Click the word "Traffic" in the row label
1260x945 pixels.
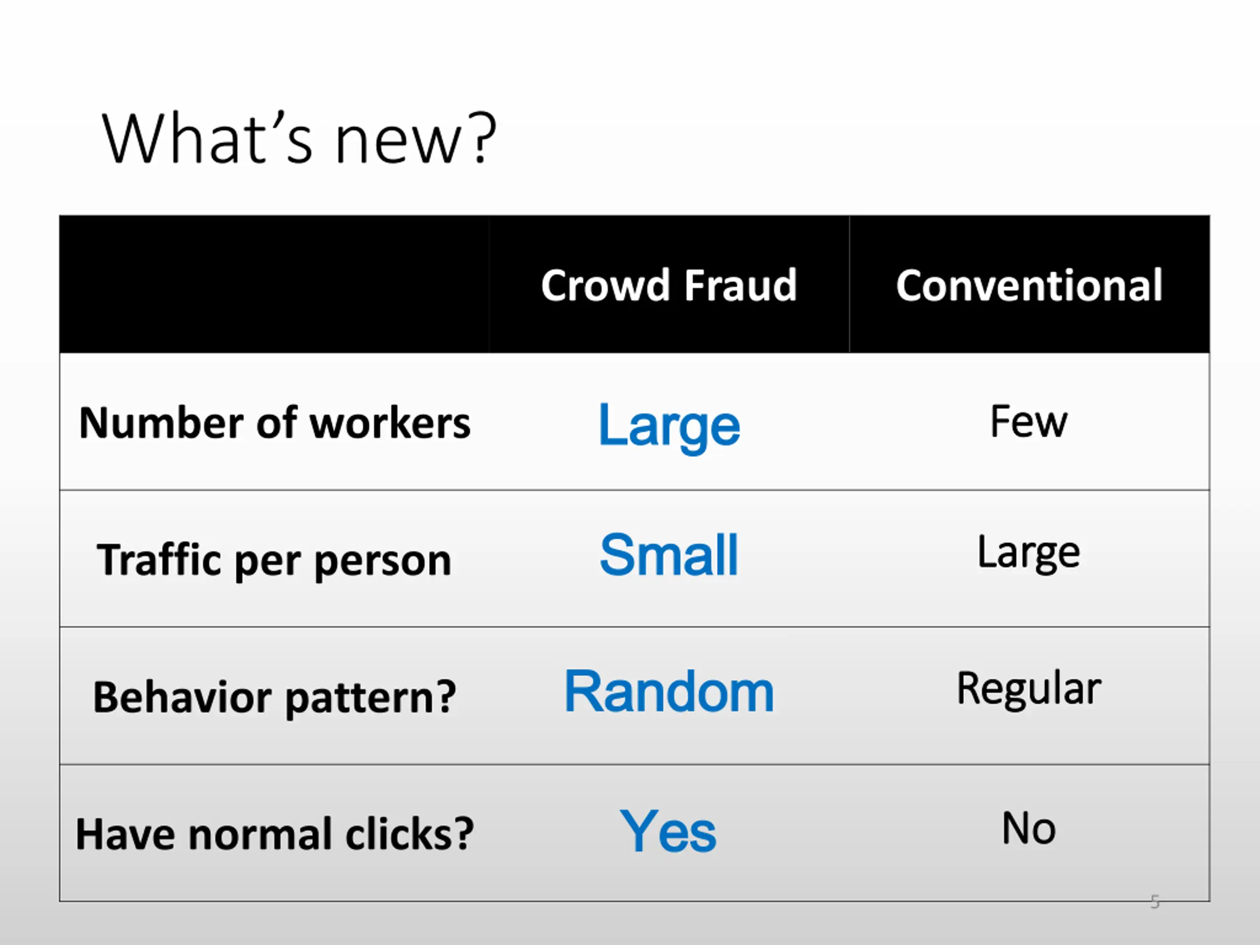[159, 560]
